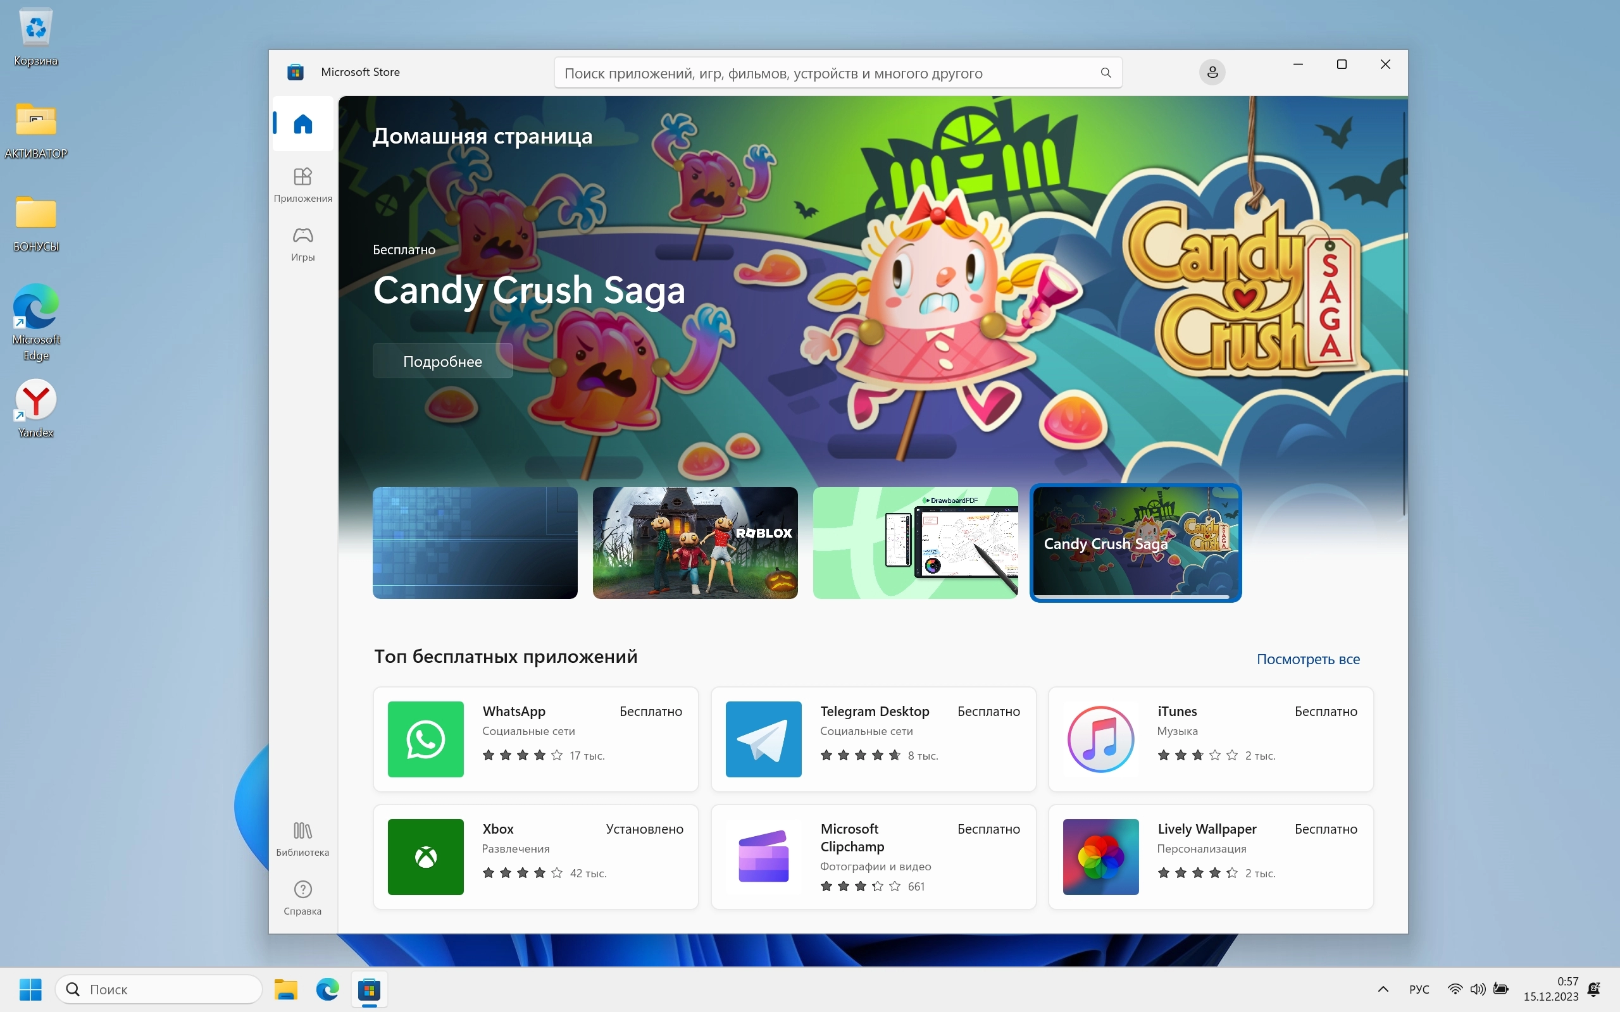Open the Library in sidebar
Image resolution: width=1620 pixels, height=1012 pixels.
coord(302,838)
